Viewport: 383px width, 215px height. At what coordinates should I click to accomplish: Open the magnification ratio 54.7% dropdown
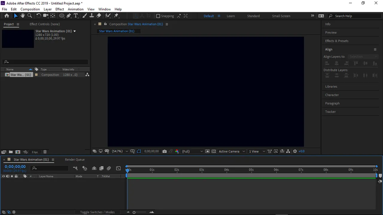click(120, 151)
